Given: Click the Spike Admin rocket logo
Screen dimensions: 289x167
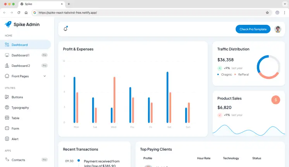Looking at the screenshot, I should pos(8,24).
